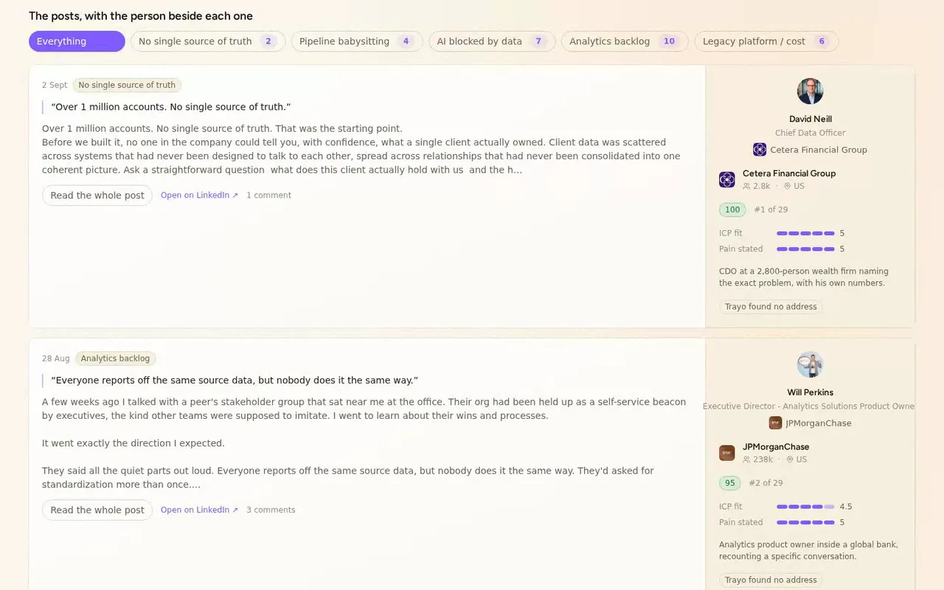Click the Will Perkins name
The width and height of the screenshot is (944, 590).
[x=810, y=392]
